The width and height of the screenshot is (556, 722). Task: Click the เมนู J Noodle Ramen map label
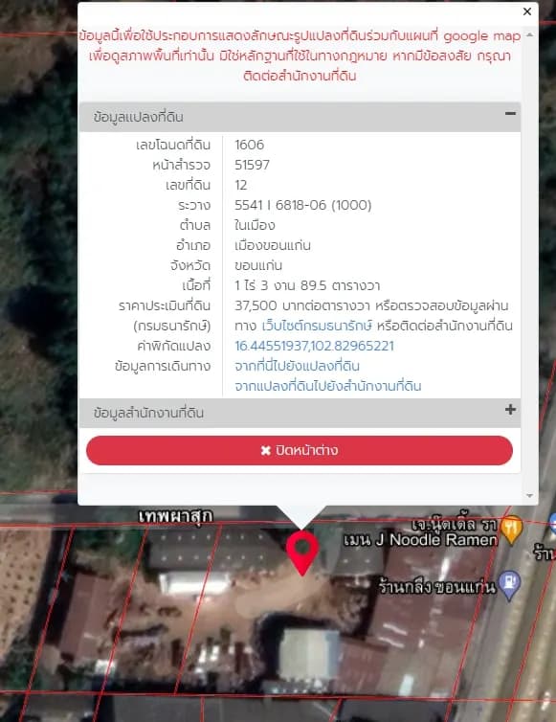coord(421,539)
